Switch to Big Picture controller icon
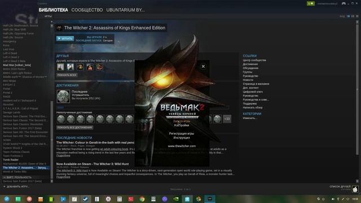Image resolution: width=361 pixels, height=203 pixels. coord(344,3)
